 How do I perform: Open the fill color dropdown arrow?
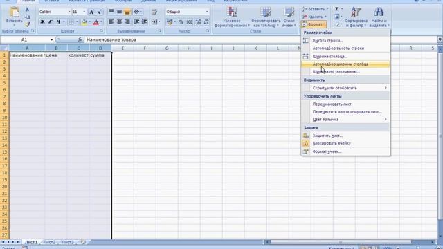(89, 21)
